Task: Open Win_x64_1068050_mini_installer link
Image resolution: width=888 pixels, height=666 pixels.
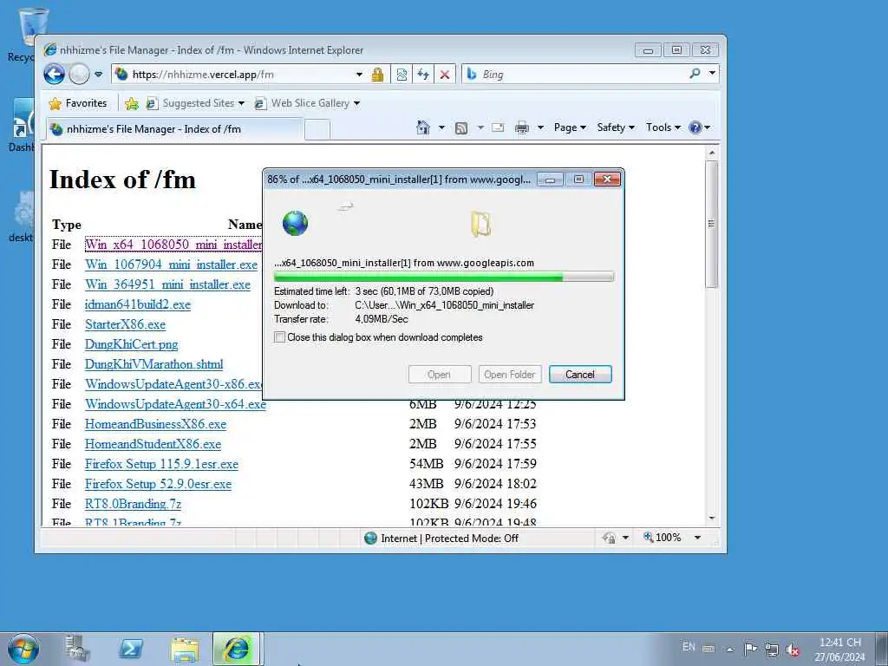Action: click(173, 245)
